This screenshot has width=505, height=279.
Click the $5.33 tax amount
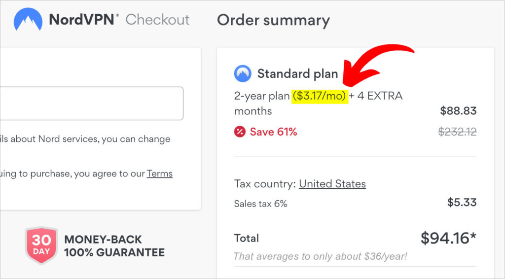pos(462,203)
